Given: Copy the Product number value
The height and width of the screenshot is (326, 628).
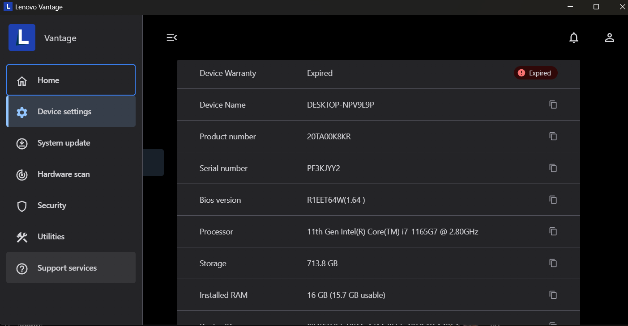Looking at the screenshot, I should point(553,136).
